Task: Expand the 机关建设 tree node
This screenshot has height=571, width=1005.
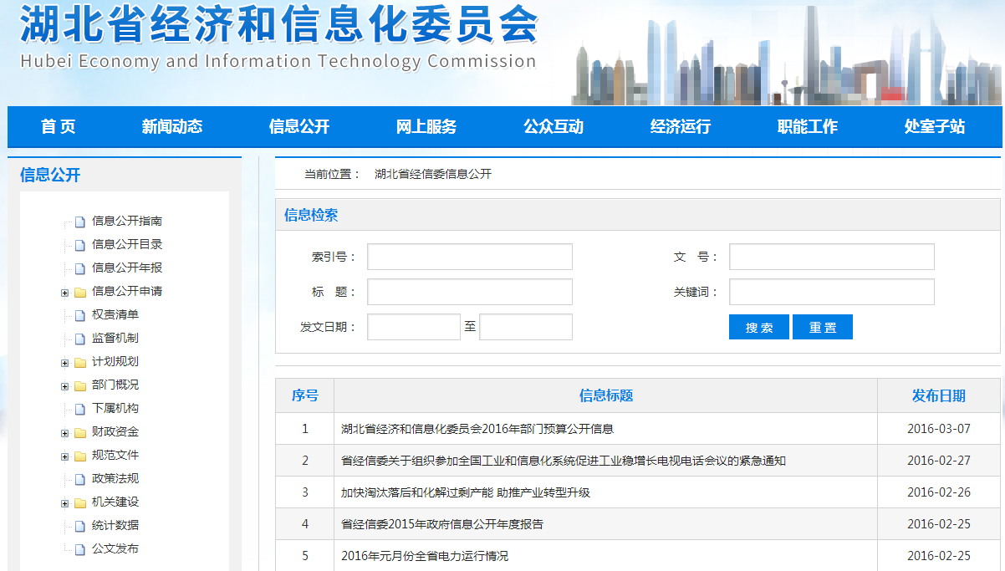Action: coord(64,503)
